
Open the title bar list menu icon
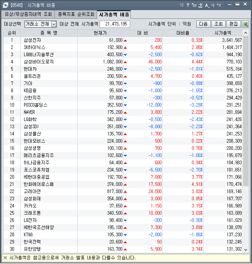coord(219,5)
